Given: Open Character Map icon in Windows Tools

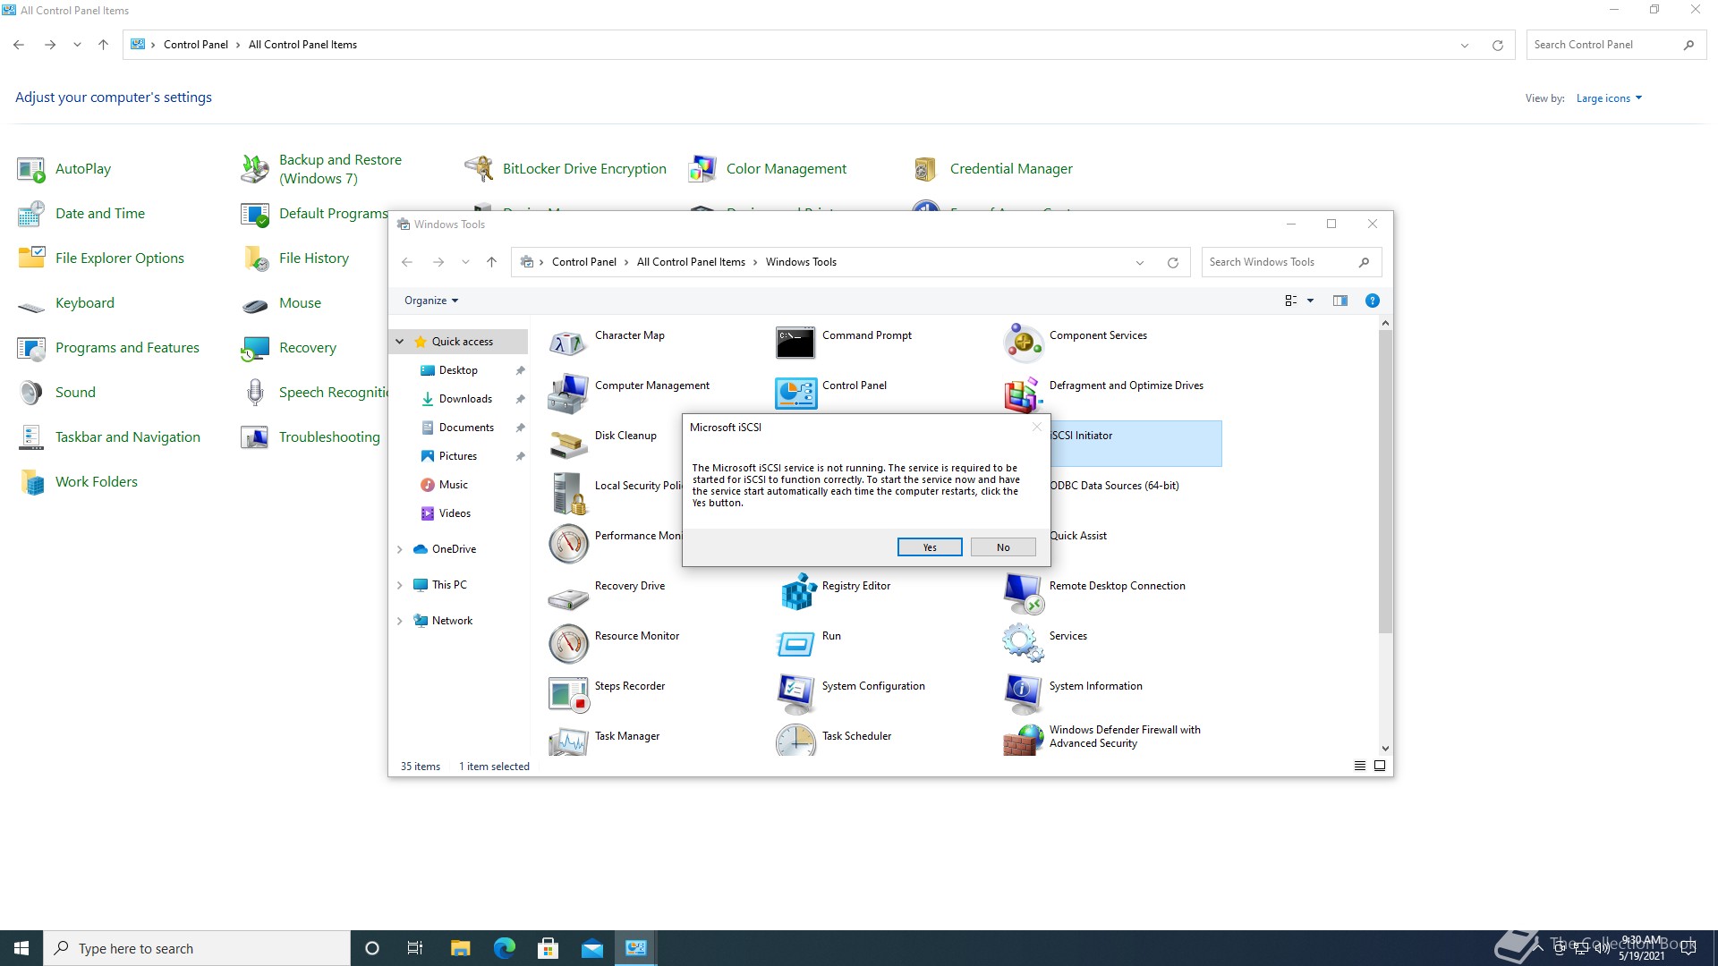Looking at the screenshot, I should tap(567, 343).
